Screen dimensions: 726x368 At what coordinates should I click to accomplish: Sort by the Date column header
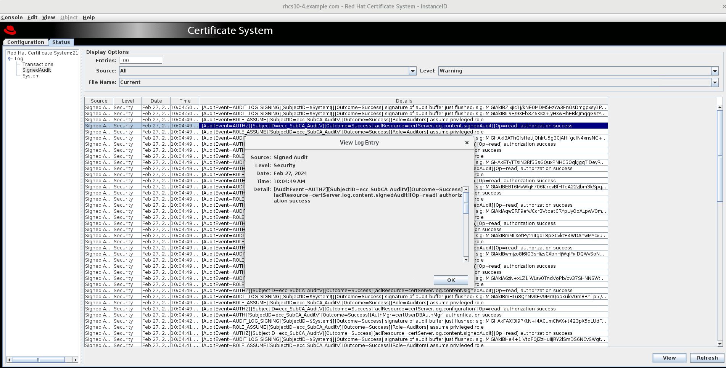[x=156, y=101]
